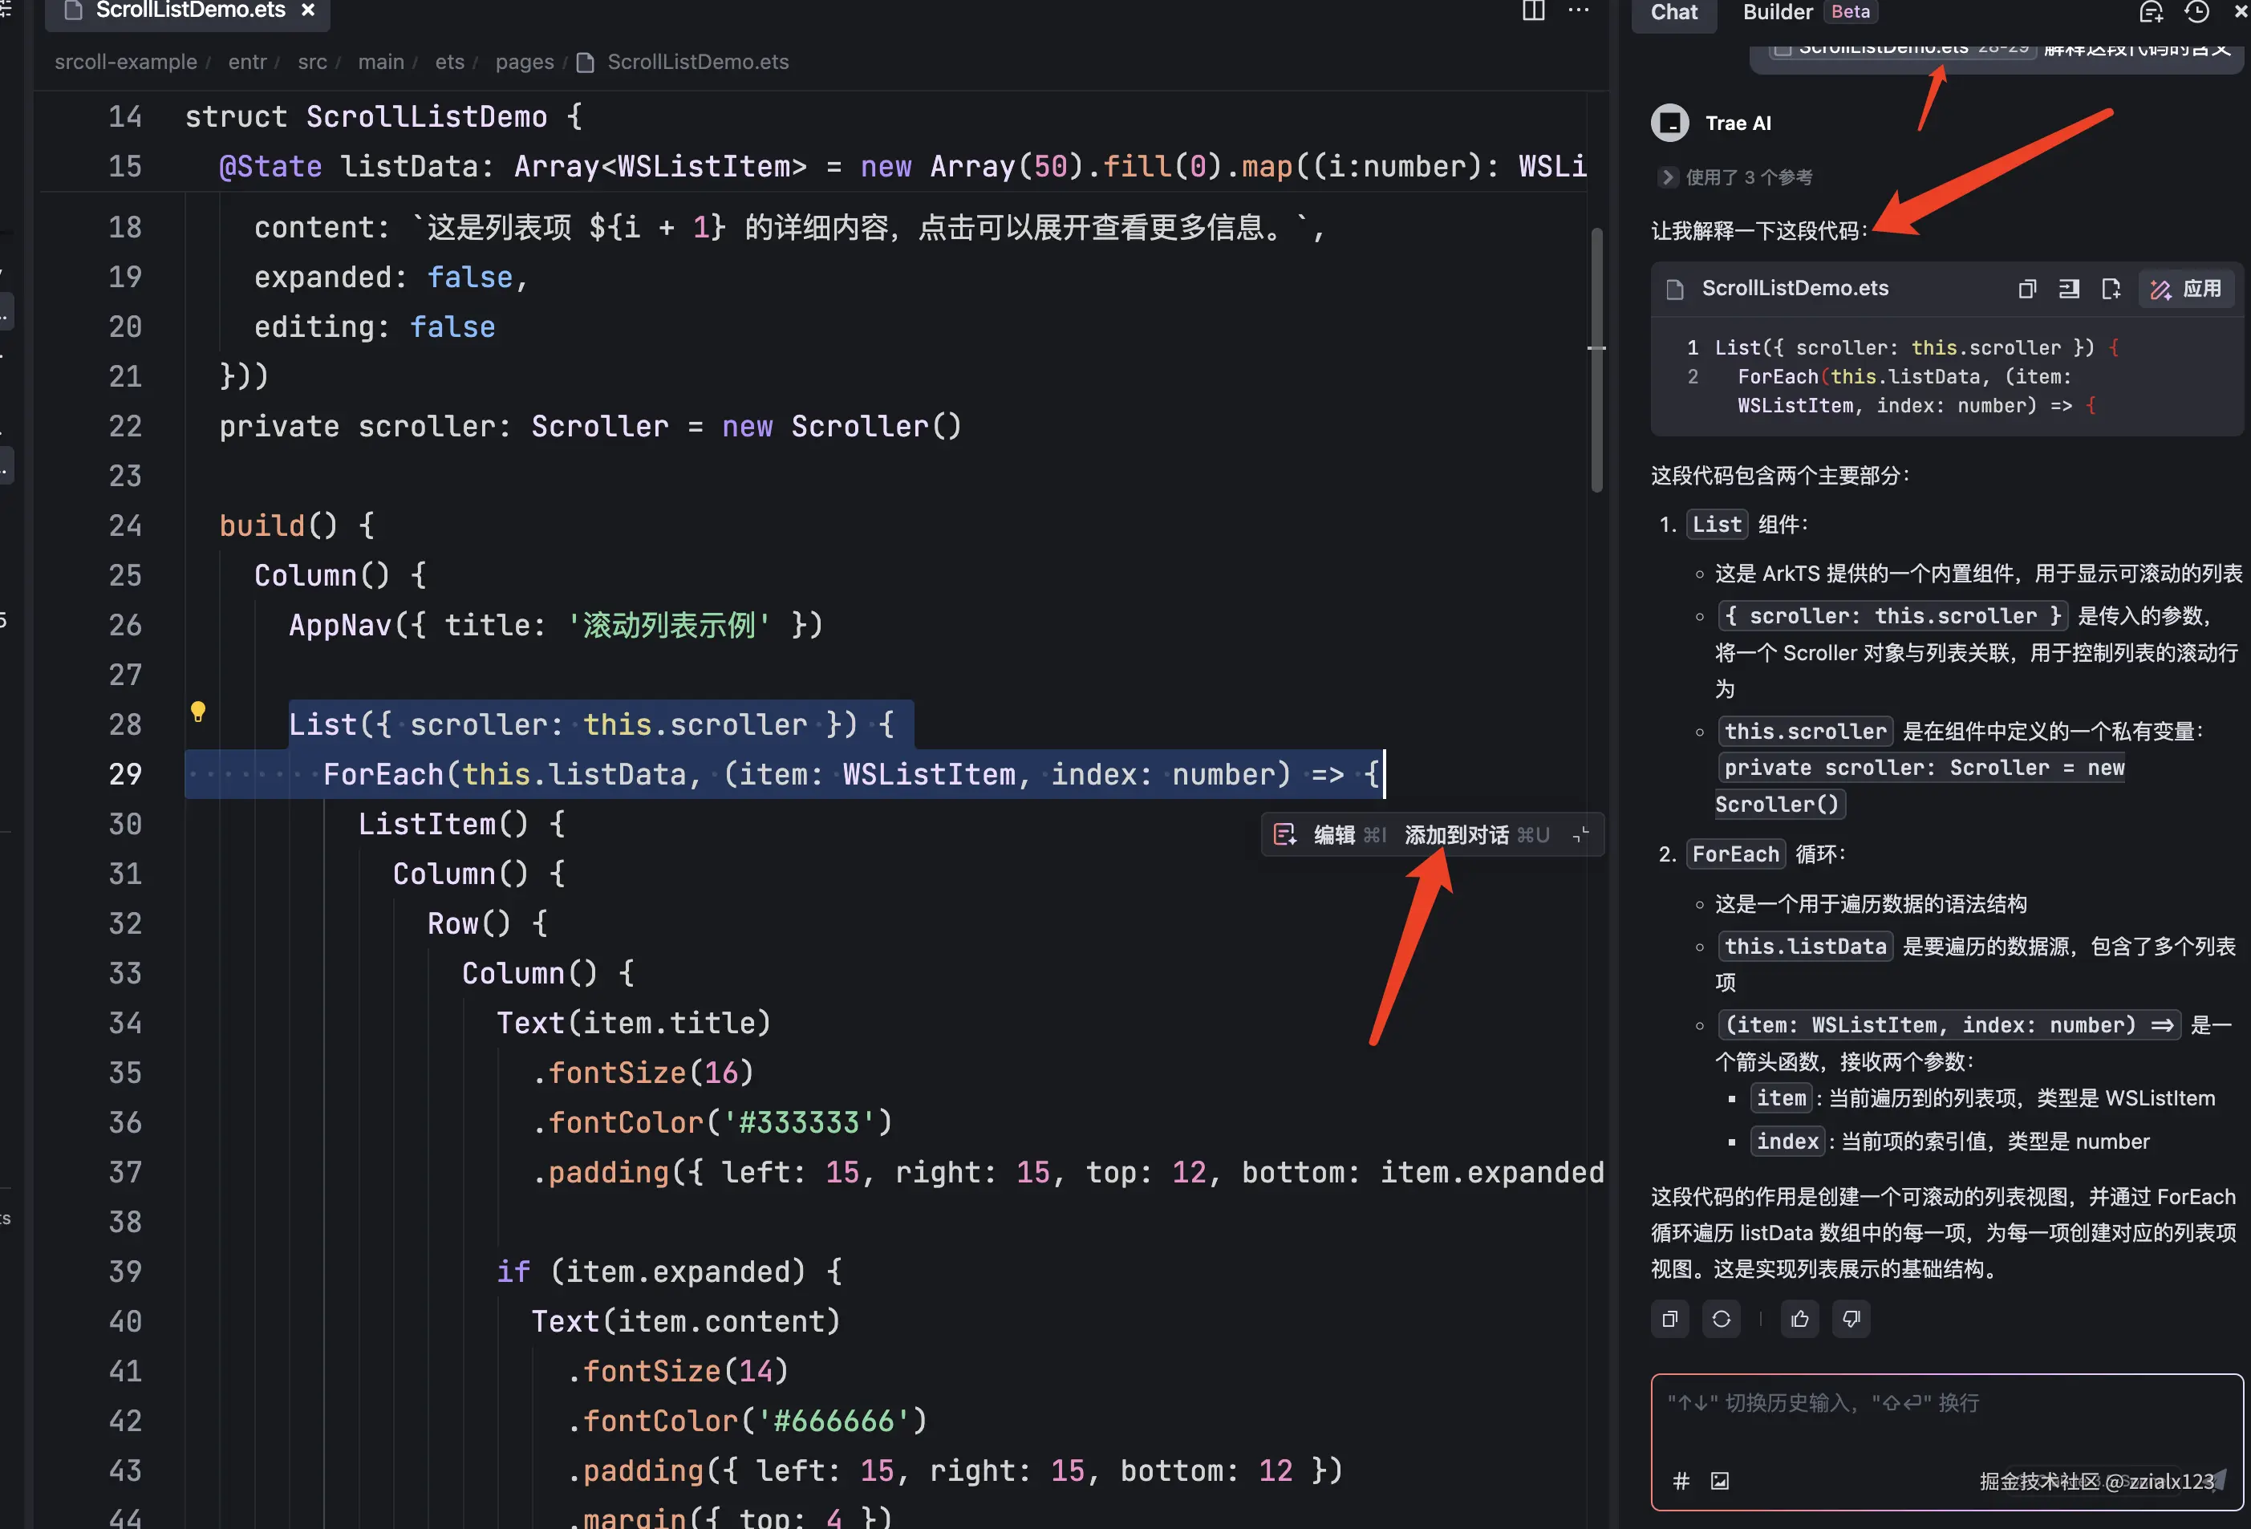Collapse the inline edit toolbar
This screenshot has width=2251, height=1529.
pyautogui.click(x=1580, y=835)
